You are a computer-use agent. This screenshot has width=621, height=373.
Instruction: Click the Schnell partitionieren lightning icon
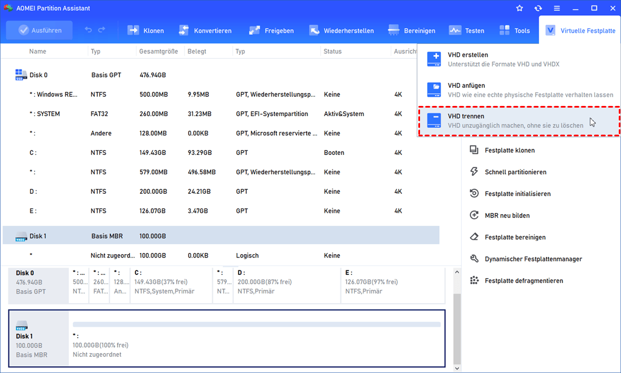coord(474,172)
